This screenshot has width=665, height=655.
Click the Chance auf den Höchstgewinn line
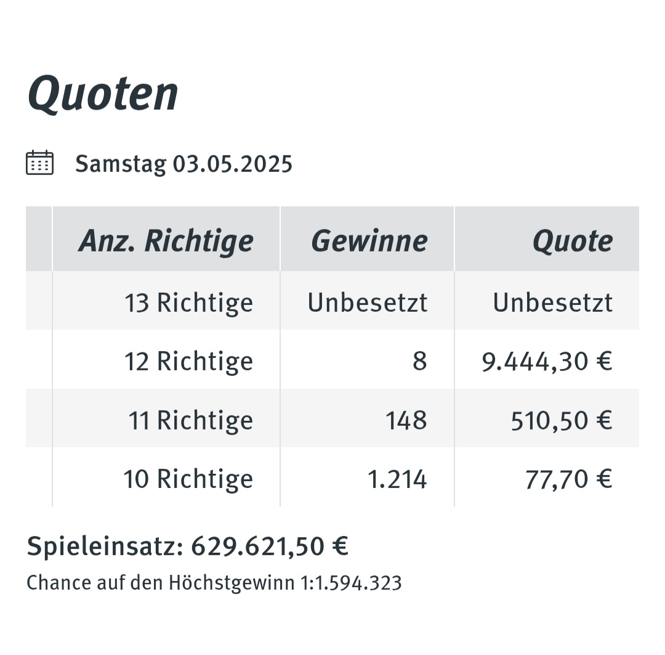214,583
